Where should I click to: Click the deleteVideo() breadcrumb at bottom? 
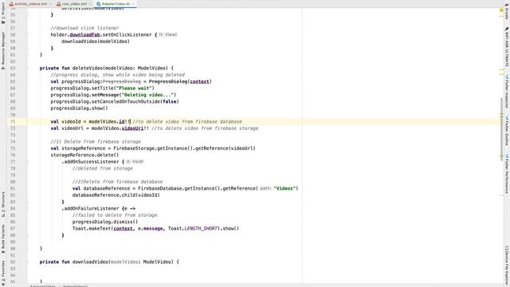pos(75,285)
